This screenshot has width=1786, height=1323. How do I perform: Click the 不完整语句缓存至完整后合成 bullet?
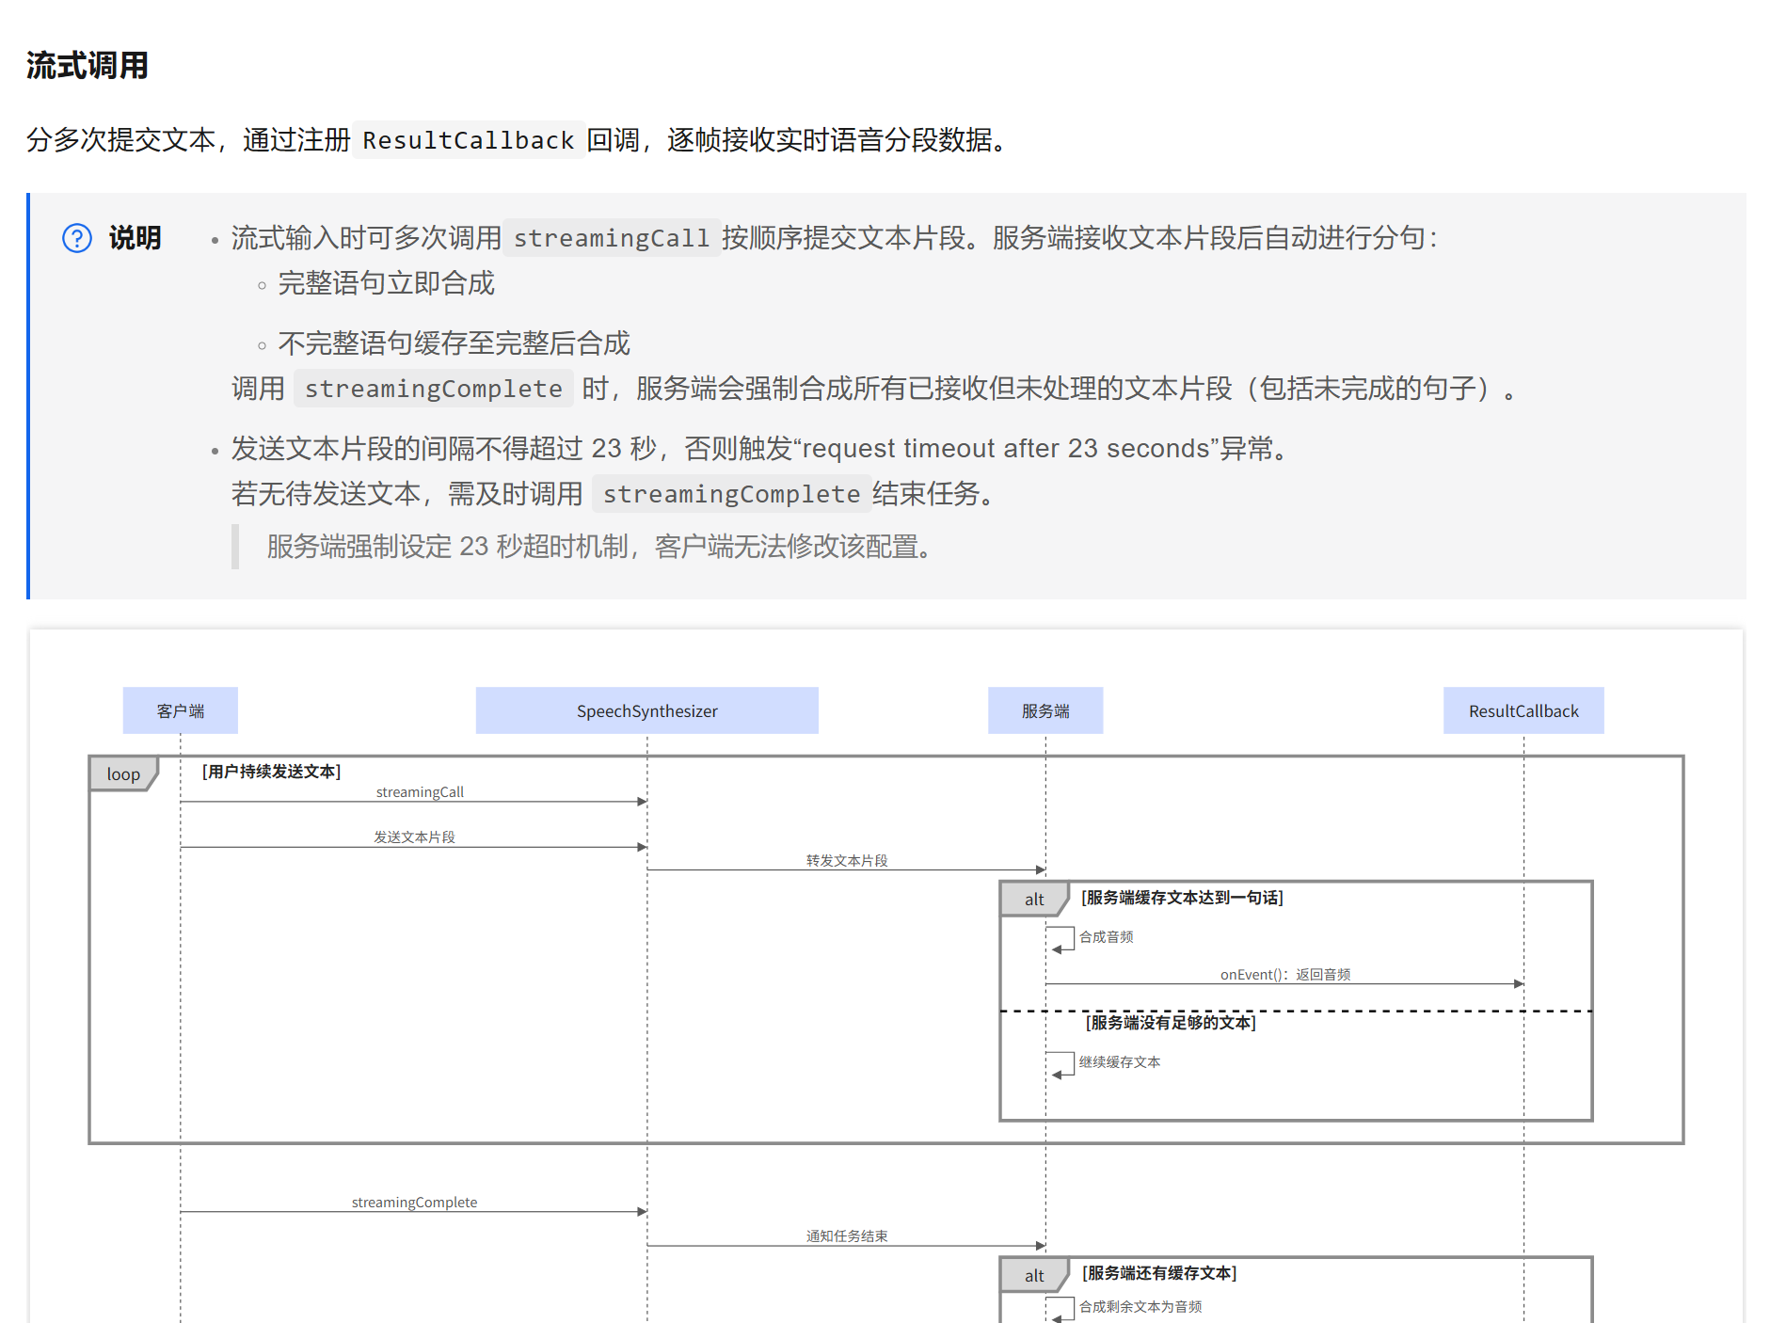(x=454, y=343)
